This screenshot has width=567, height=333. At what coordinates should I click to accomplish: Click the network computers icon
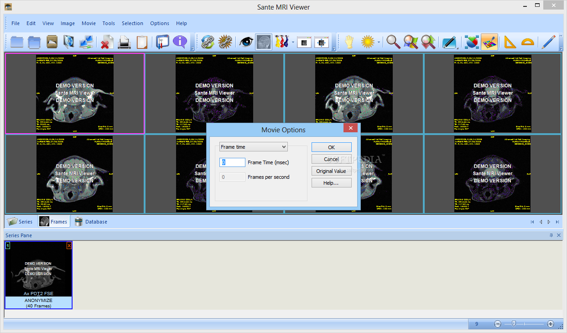[x=87, y=42]
